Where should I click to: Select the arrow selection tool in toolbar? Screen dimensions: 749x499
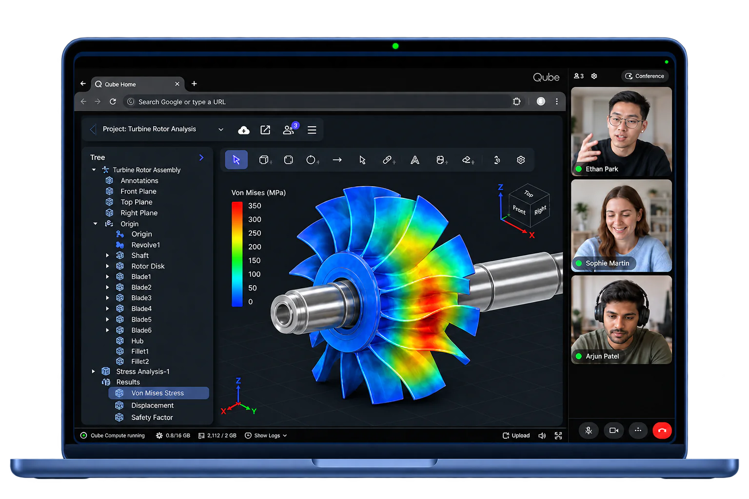[x=237, y=160]
